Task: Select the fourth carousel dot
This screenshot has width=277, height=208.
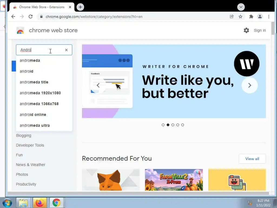Action: [178, 125]
